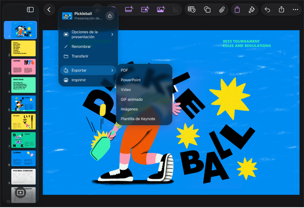Tap the paperclip attachment icon
This screenshot has width=304, height=208.
pos(222,9)
